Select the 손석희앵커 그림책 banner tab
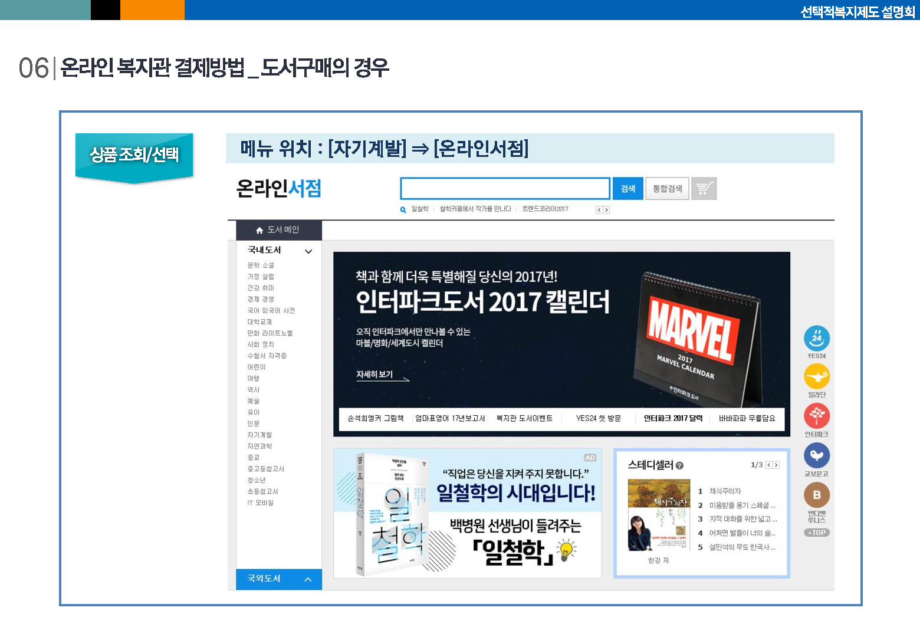The height and width of the screenshot is (637, 920). 376,418
